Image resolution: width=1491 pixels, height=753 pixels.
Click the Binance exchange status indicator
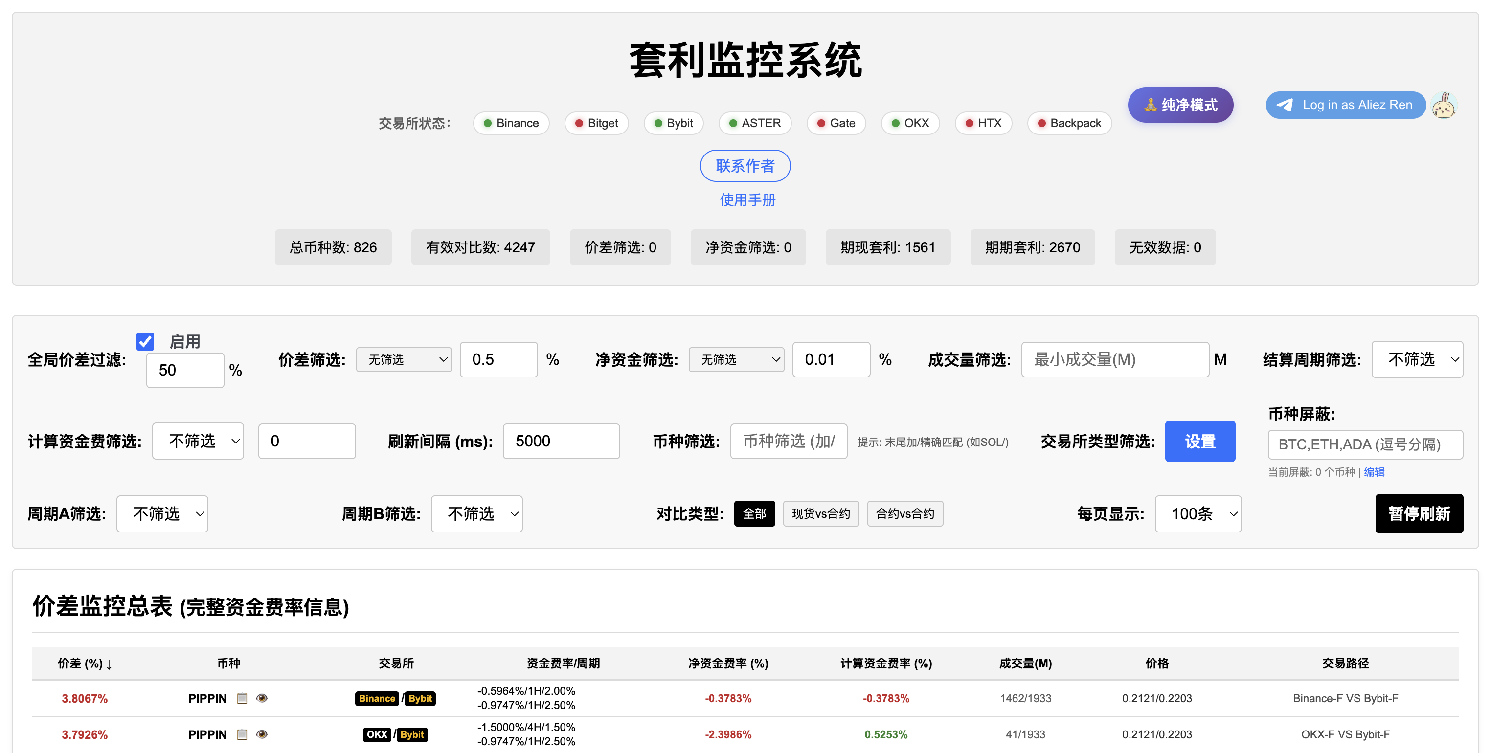click(x=511, y=123)
